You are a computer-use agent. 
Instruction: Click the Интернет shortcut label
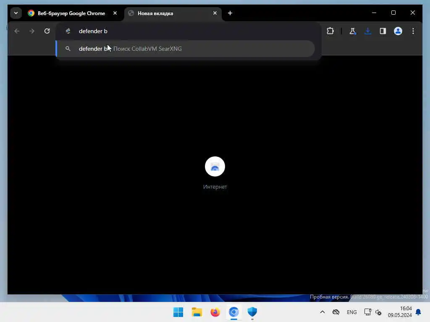coord(215,187)
